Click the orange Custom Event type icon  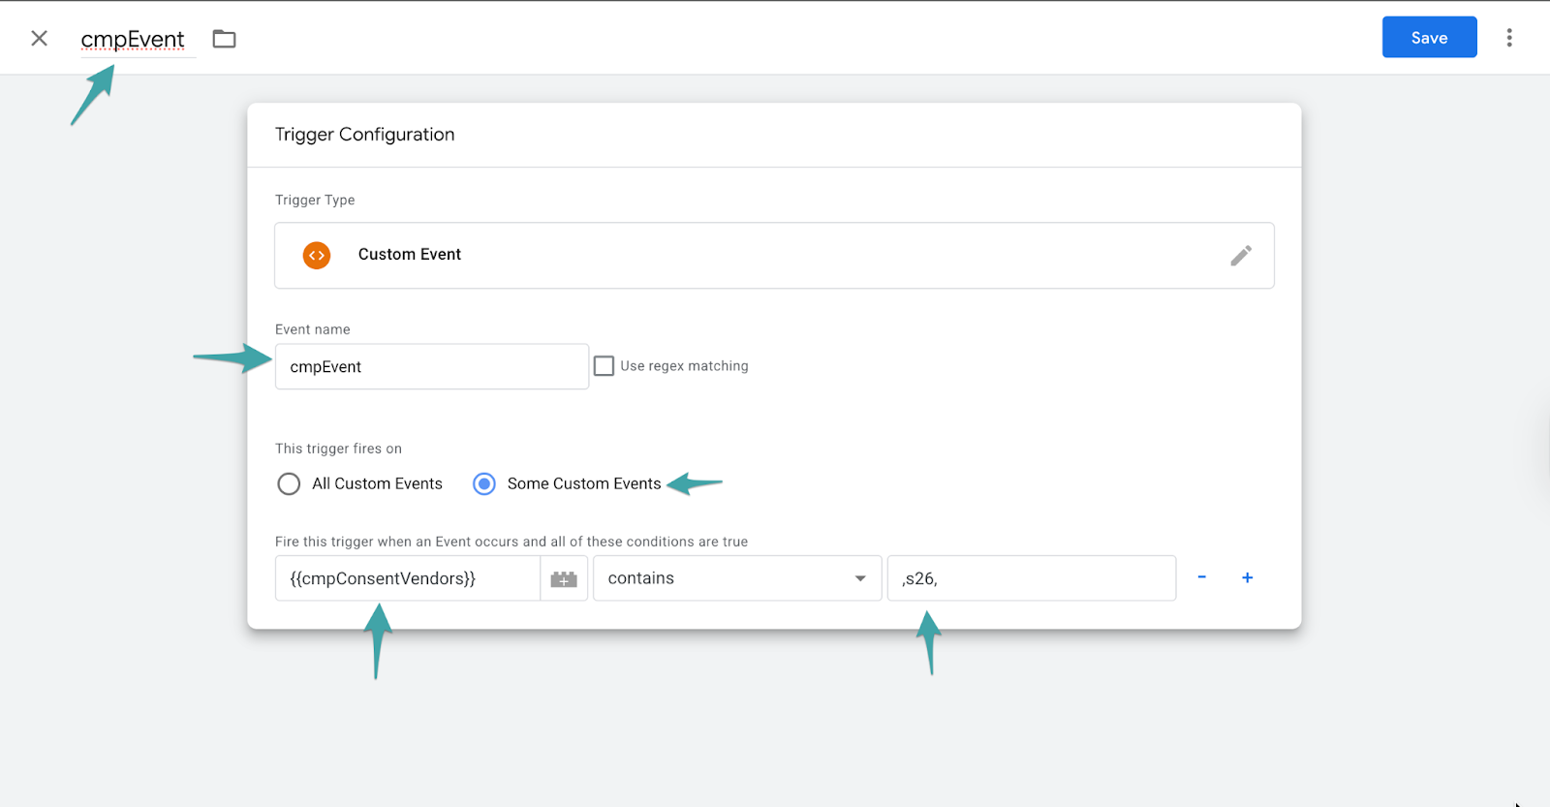tap(317, 256)
